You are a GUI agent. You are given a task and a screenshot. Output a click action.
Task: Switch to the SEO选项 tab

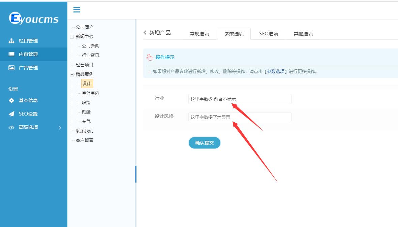(269, 34)
